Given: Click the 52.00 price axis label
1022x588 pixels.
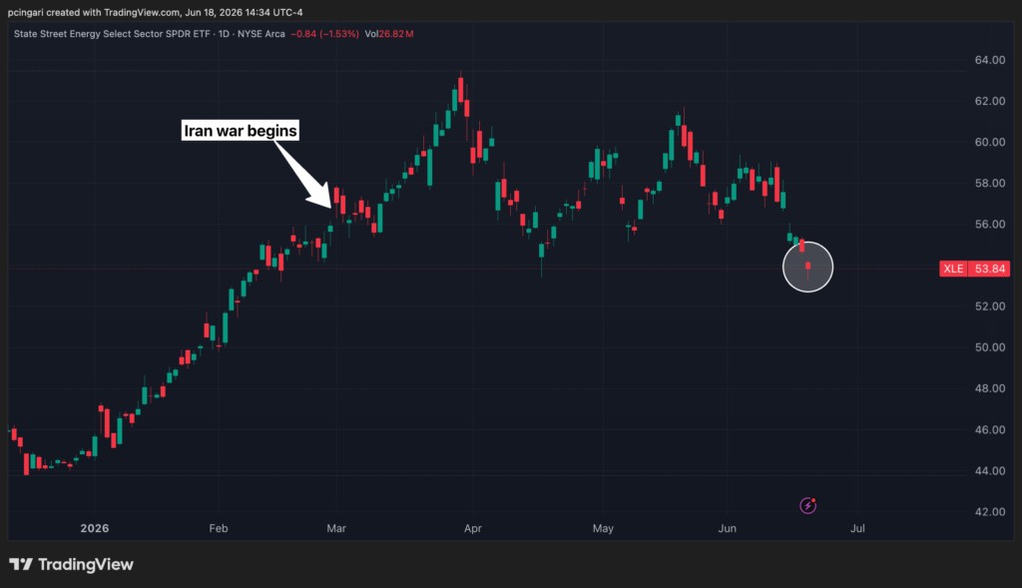Looking at the screenshot, I should 989,306.
